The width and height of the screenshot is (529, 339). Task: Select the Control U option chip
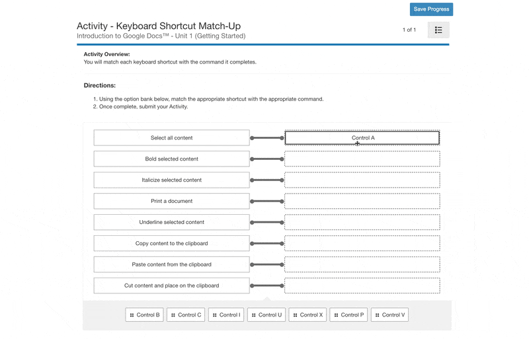(266, 315)
